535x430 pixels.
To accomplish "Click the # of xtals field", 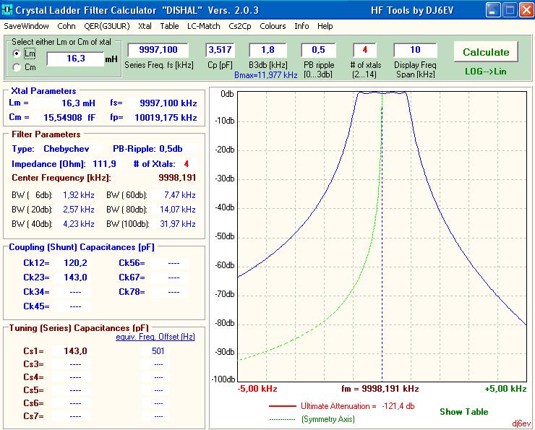I will [365, 50].
